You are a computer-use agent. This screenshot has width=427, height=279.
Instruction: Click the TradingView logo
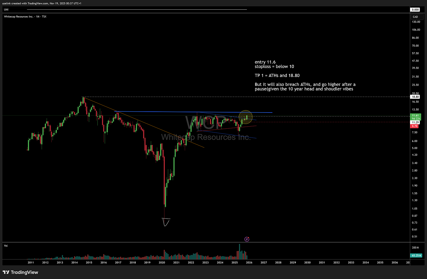pyautogui.click(x=21, y=272)
